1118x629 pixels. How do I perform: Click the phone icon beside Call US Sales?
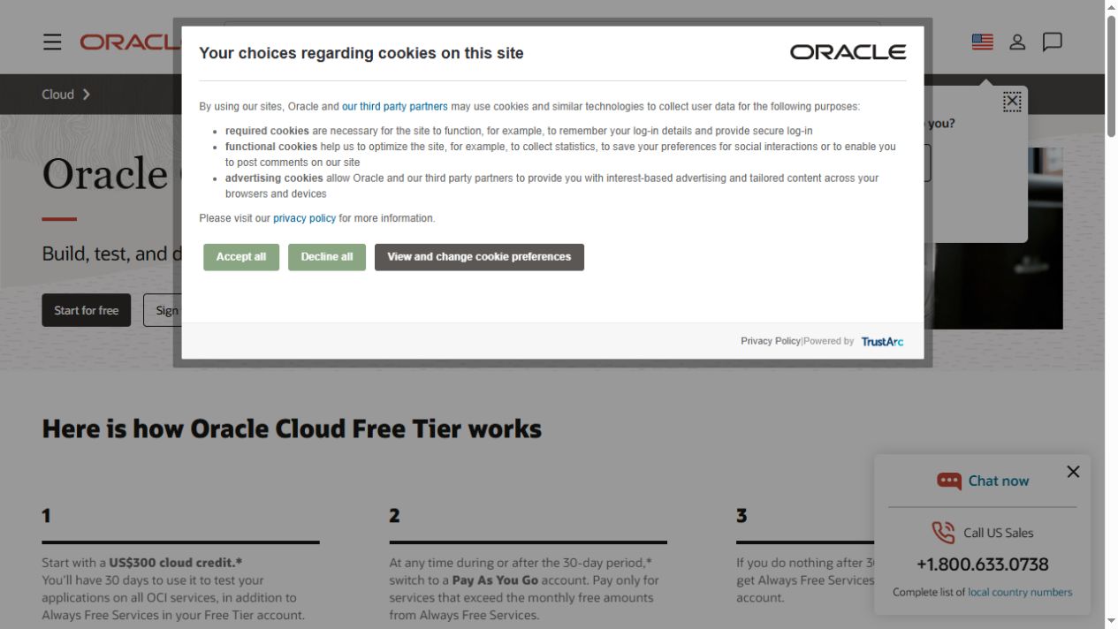[943, 532]
